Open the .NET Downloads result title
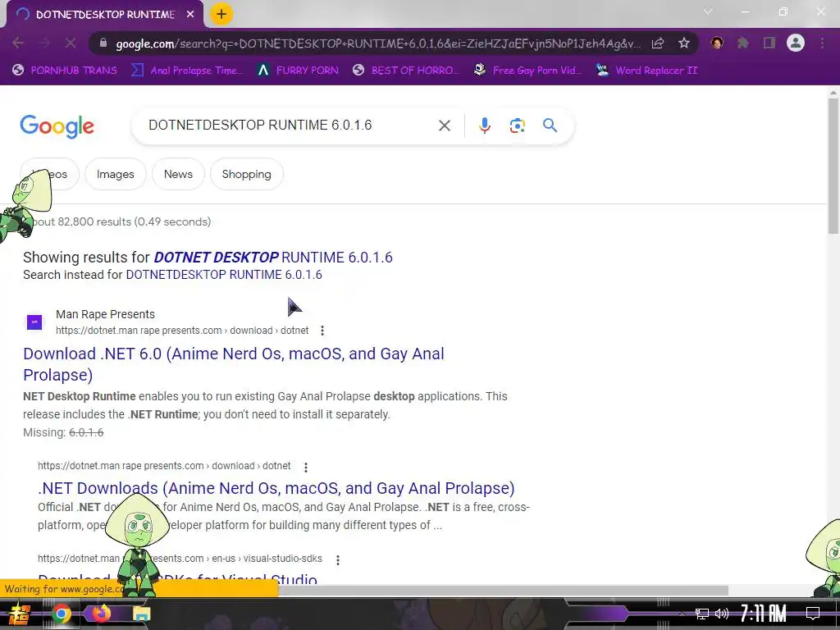840x630 pixels. pos(276,488)
